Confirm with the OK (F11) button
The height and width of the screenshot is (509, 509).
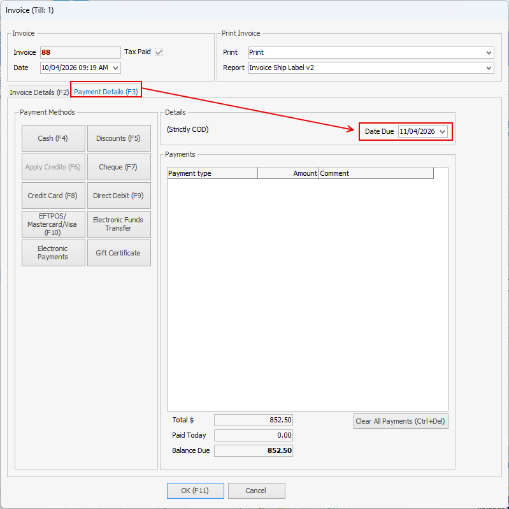(196, 491)
